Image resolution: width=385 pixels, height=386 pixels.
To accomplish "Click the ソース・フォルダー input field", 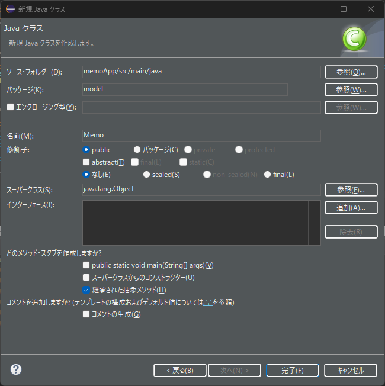I will (201, 72).
